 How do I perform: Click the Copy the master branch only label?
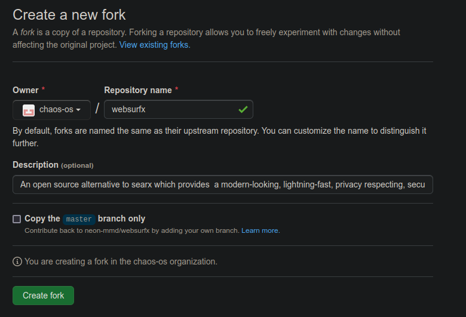[85, 218]
